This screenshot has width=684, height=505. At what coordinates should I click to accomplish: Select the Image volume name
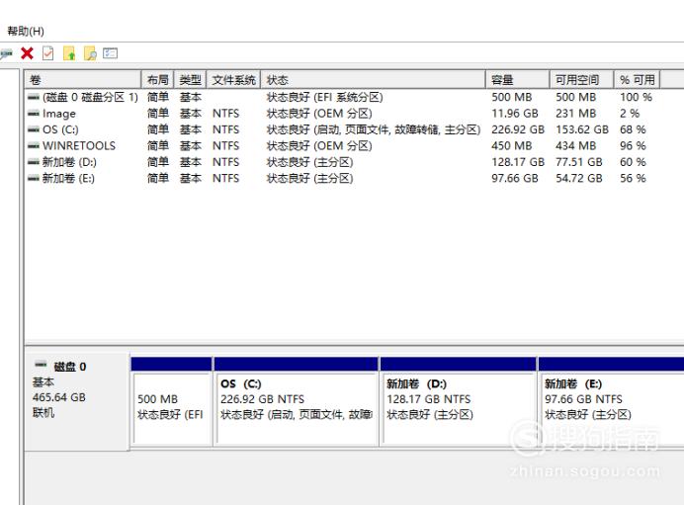click(59, 114)
